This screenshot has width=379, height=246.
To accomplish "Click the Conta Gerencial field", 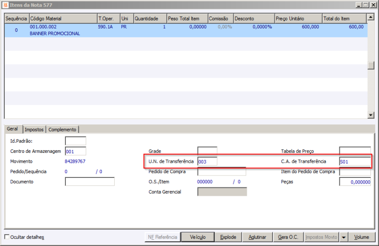I will pyautogui.click(x=222, y=192).
